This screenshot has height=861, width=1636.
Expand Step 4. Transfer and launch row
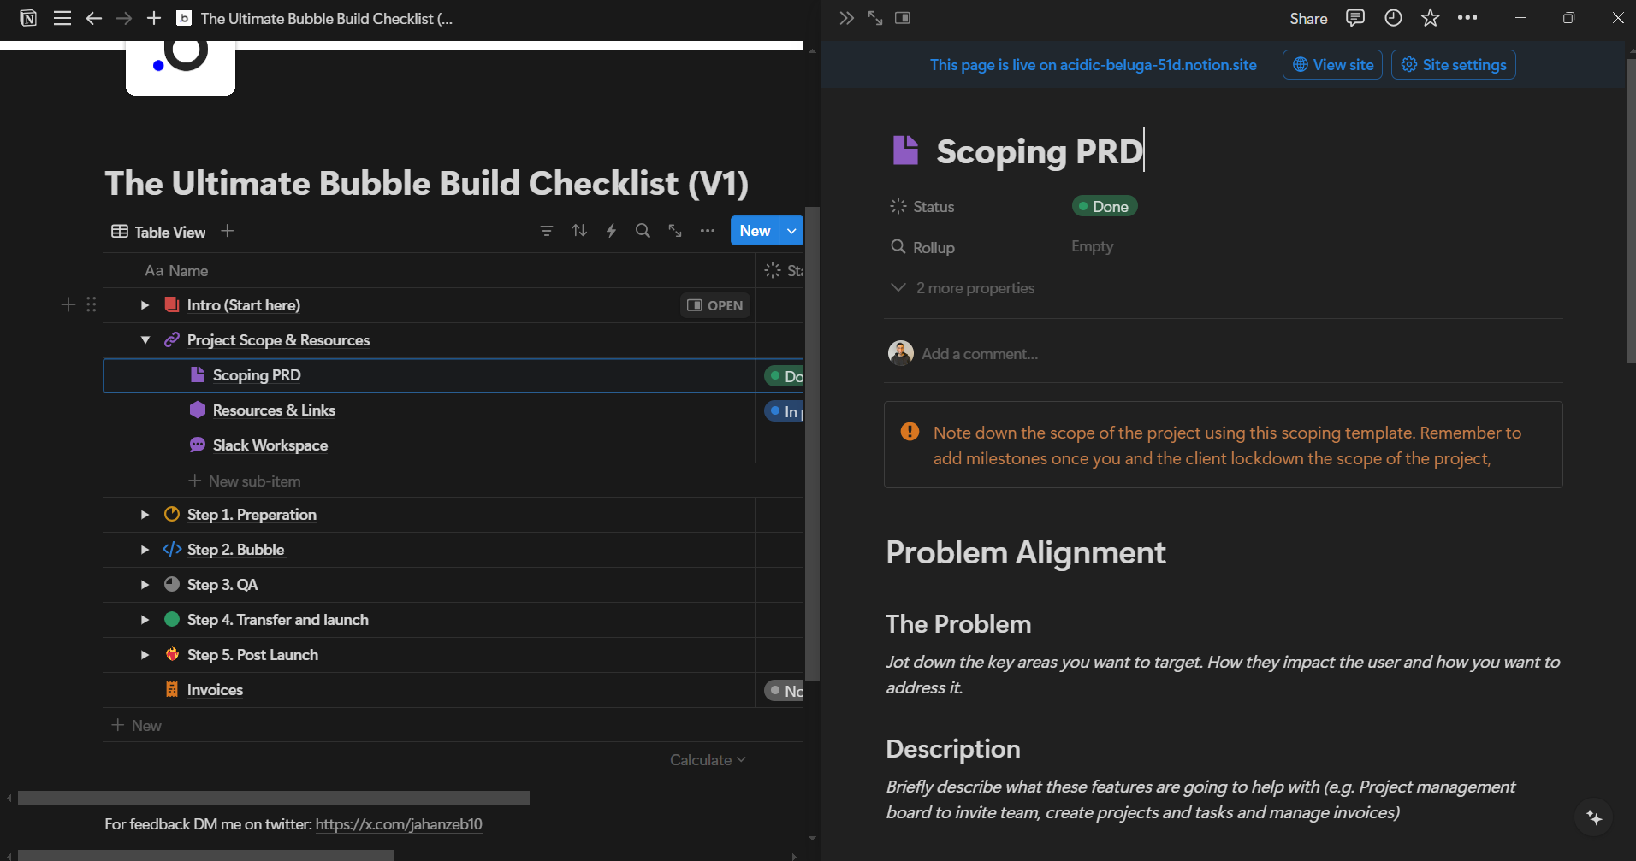click(145, 620)
